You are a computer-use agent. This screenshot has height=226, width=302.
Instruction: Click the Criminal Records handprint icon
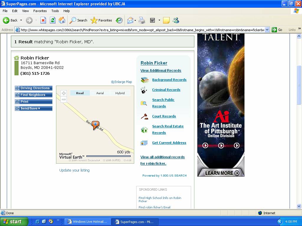(x=144, y=90)
